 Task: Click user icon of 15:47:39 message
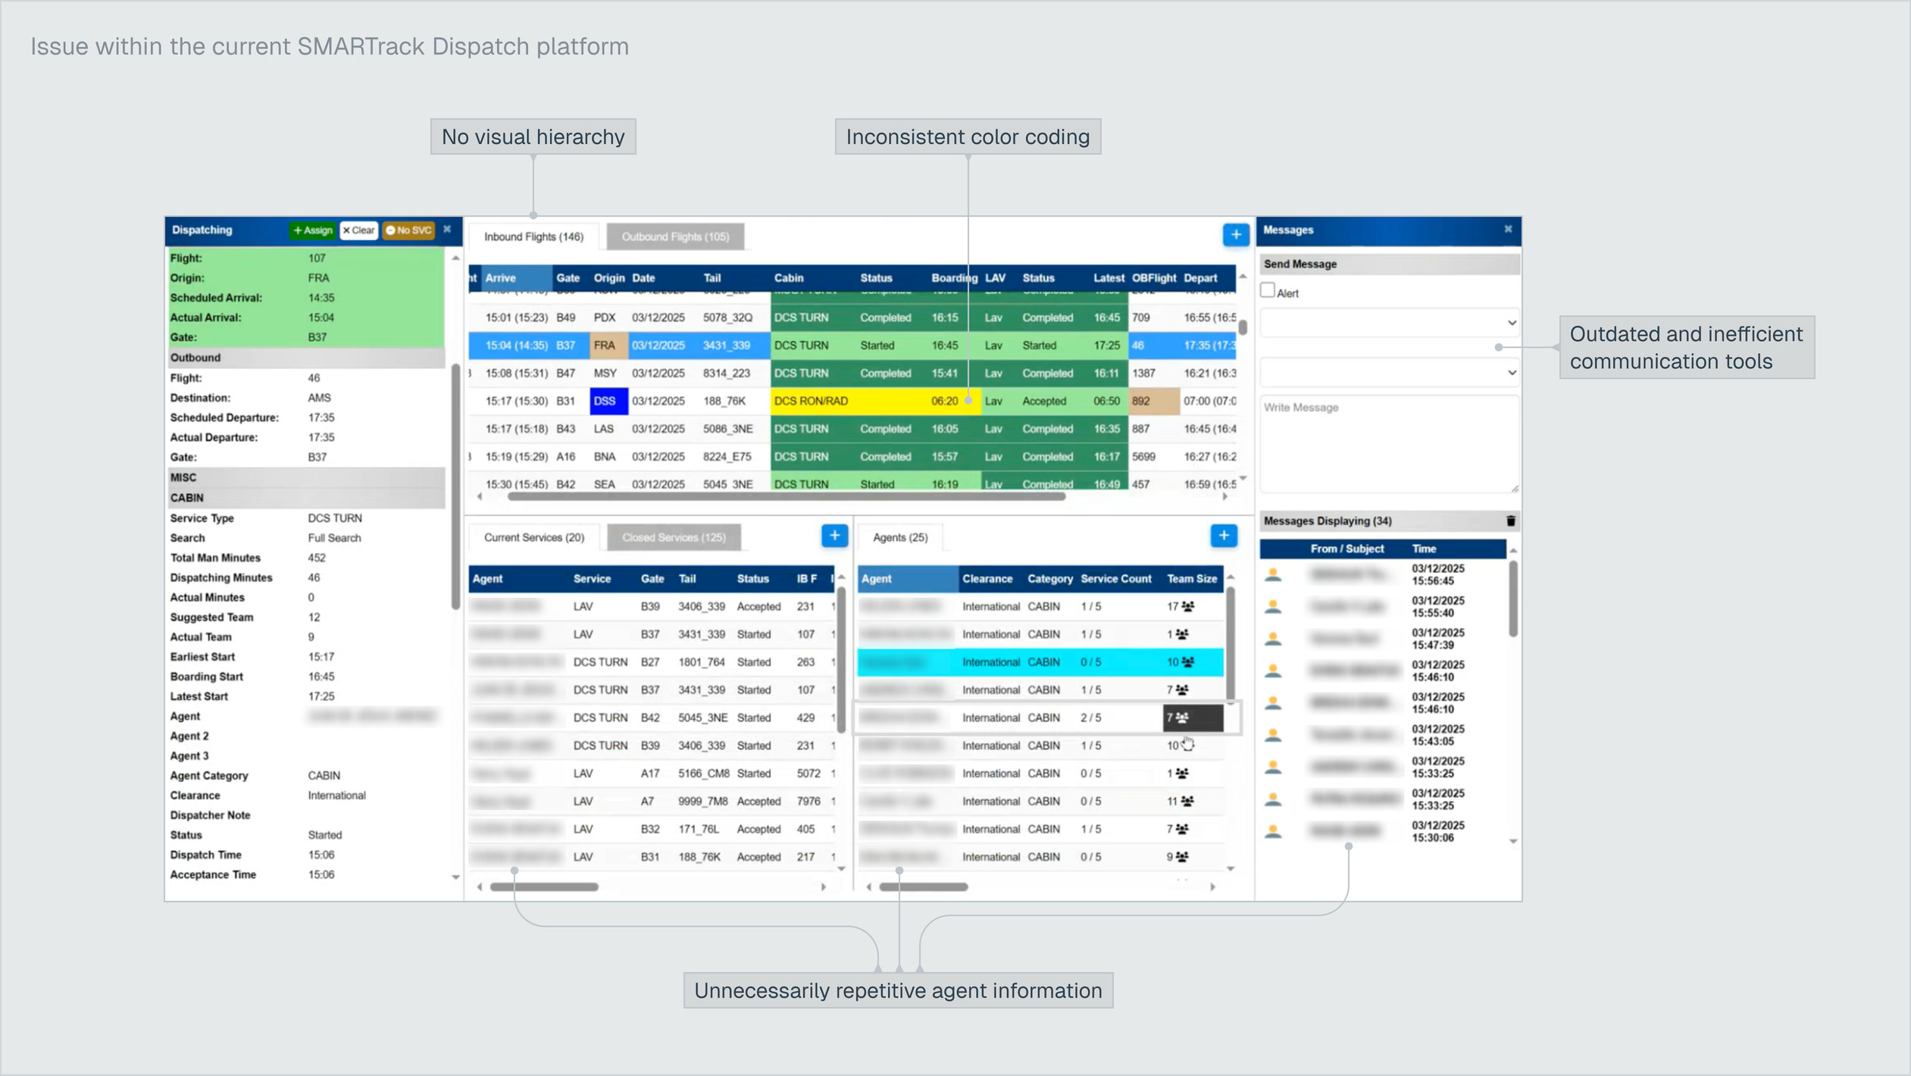(x=1273, y=640)
